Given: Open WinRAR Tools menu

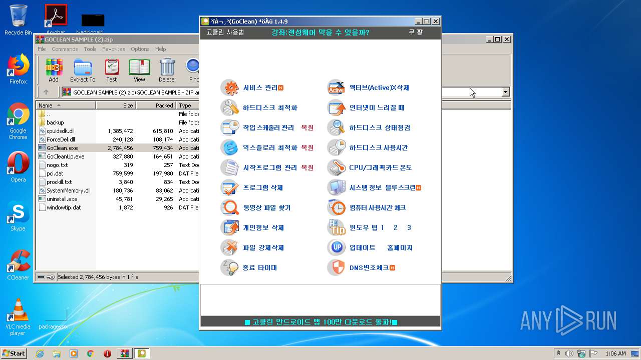Looking at the screenshot, I should pyautogui.click(x=90, y=49).
